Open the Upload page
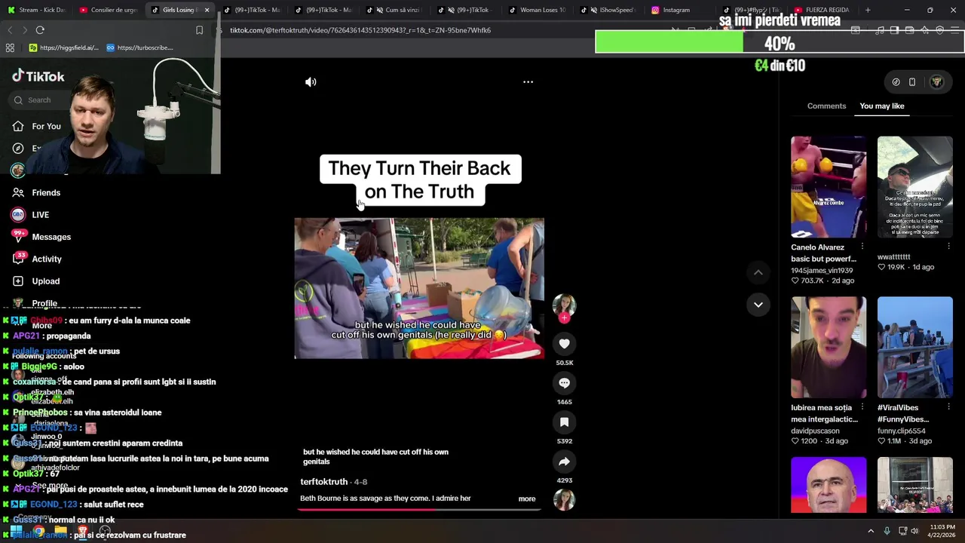This screenshot has height=543, width=965. click(36, 281)
